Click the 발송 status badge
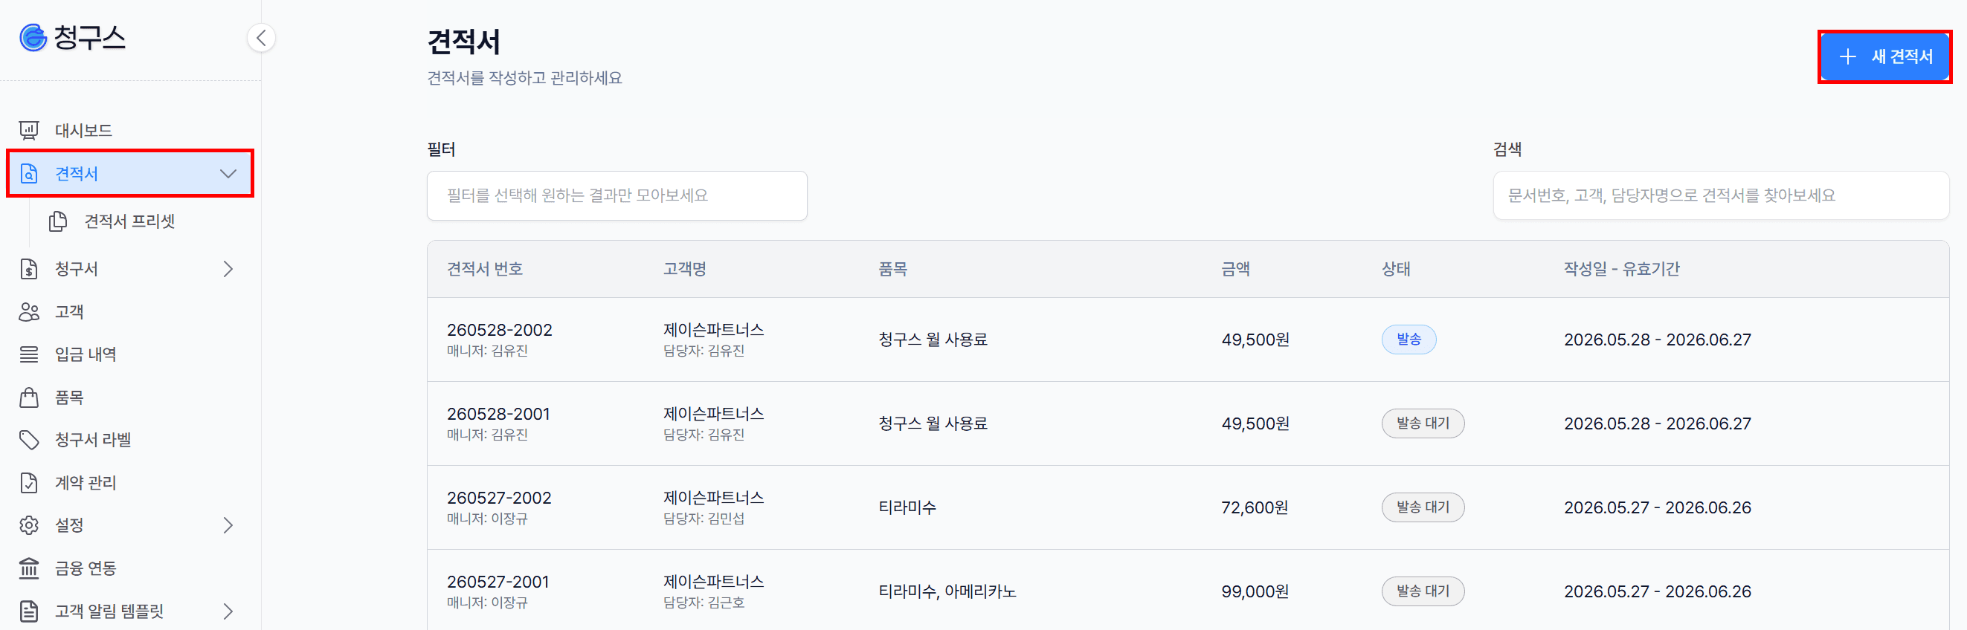 1409,340
